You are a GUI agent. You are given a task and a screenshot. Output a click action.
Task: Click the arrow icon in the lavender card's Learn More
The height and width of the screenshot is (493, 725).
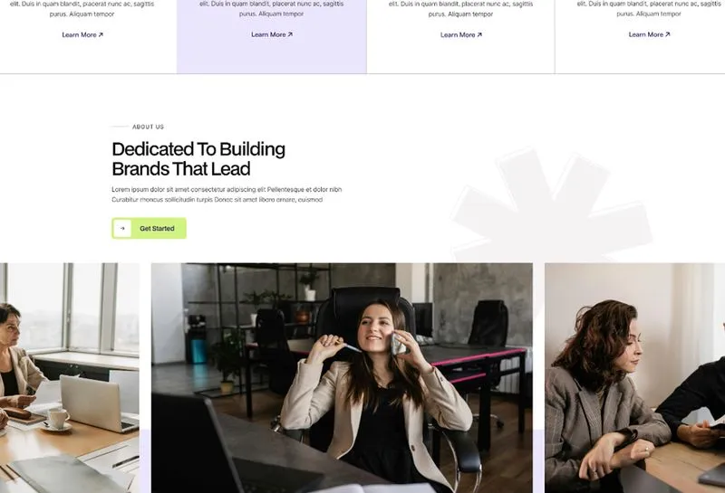(290, 34)
